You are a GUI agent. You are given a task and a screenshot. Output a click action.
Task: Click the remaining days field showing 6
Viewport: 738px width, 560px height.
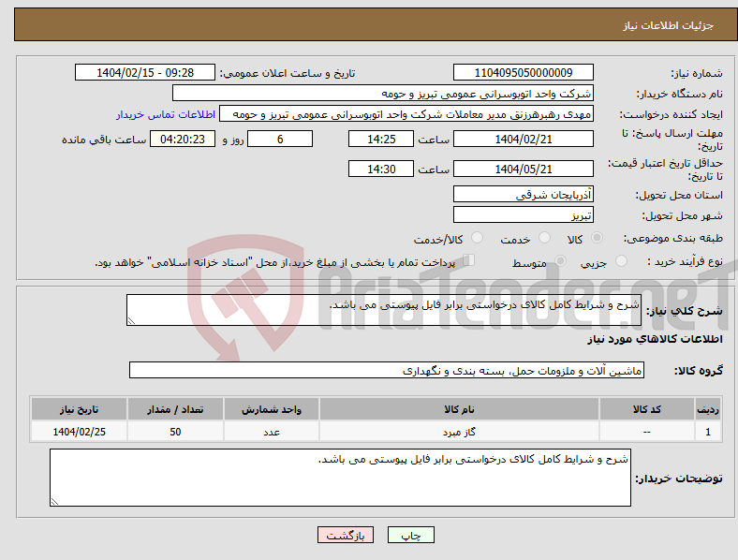(x=280, y=139)
